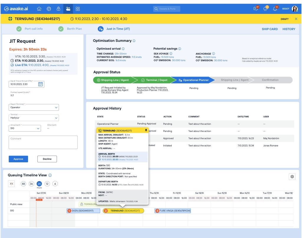Click the grid apps icon in navbar

click(x=78, y=9)
